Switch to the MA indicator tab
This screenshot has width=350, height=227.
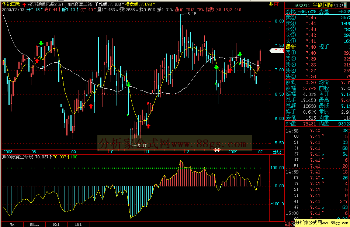12,224
